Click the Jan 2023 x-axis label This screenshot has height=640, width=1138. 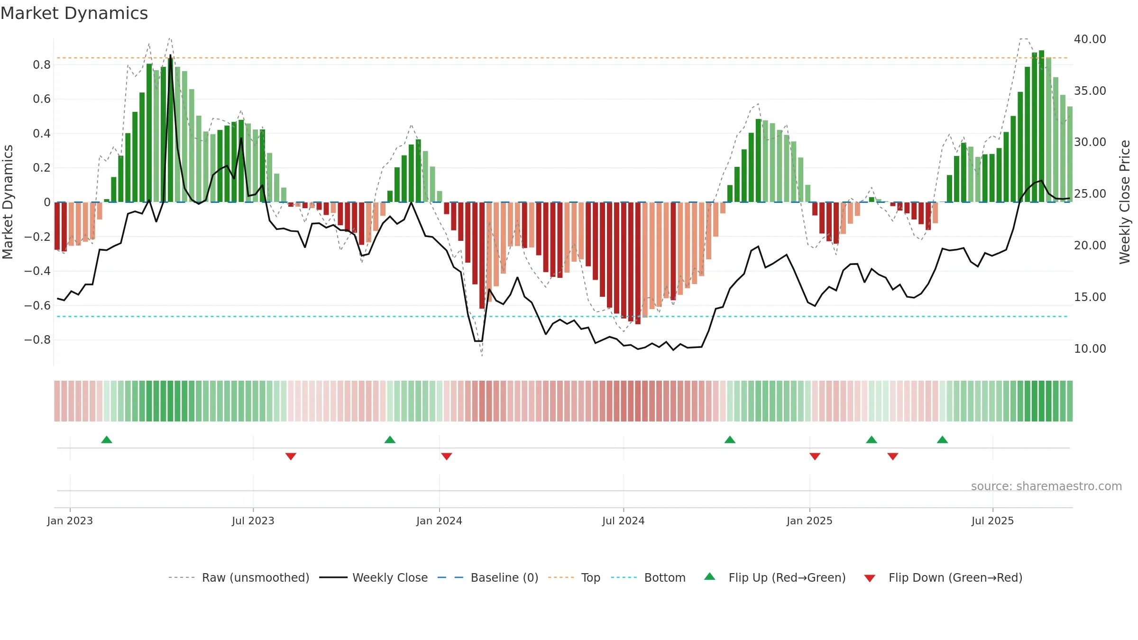(70, 521)
